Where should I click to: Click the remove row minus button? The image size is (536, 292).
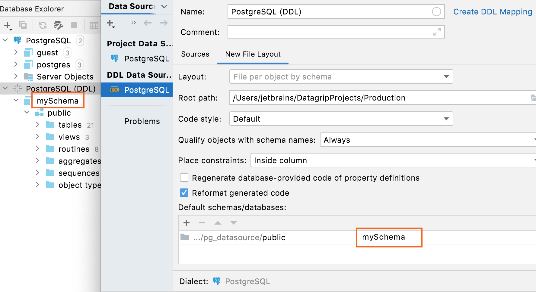point(202,223)
